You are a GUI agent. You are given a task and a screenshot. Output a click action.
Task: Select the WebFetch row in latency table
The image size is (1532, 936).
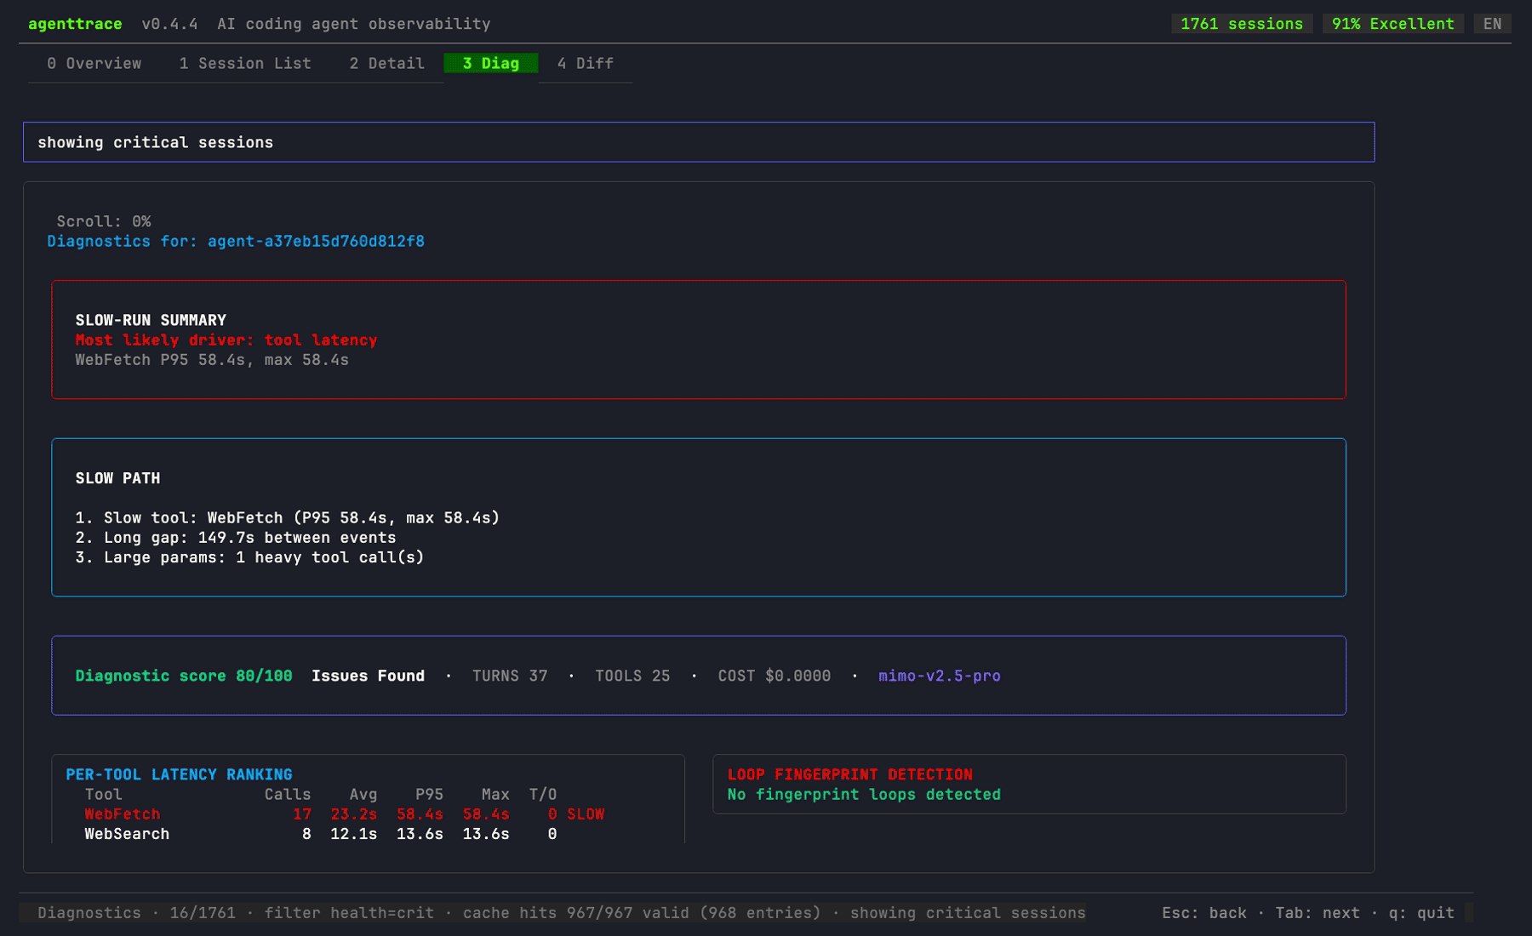[345, 814]
